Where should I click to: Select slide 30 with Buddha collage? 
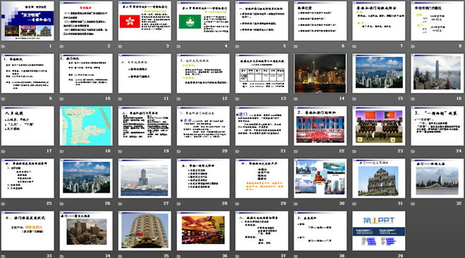click(321, 178)
